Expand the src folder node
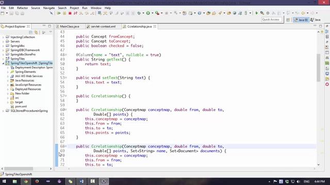 (8, 98)
